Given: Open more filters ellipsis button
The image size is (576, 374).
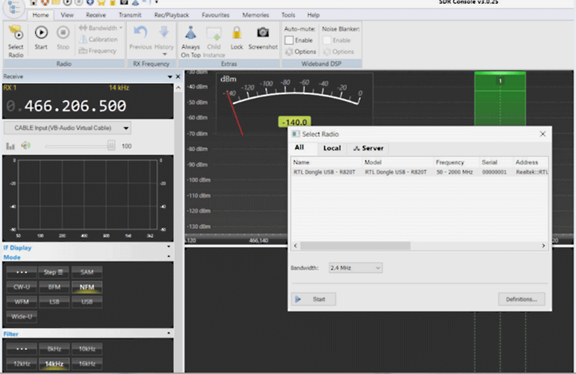Looking at the screenshot, I should coord(22,348).
